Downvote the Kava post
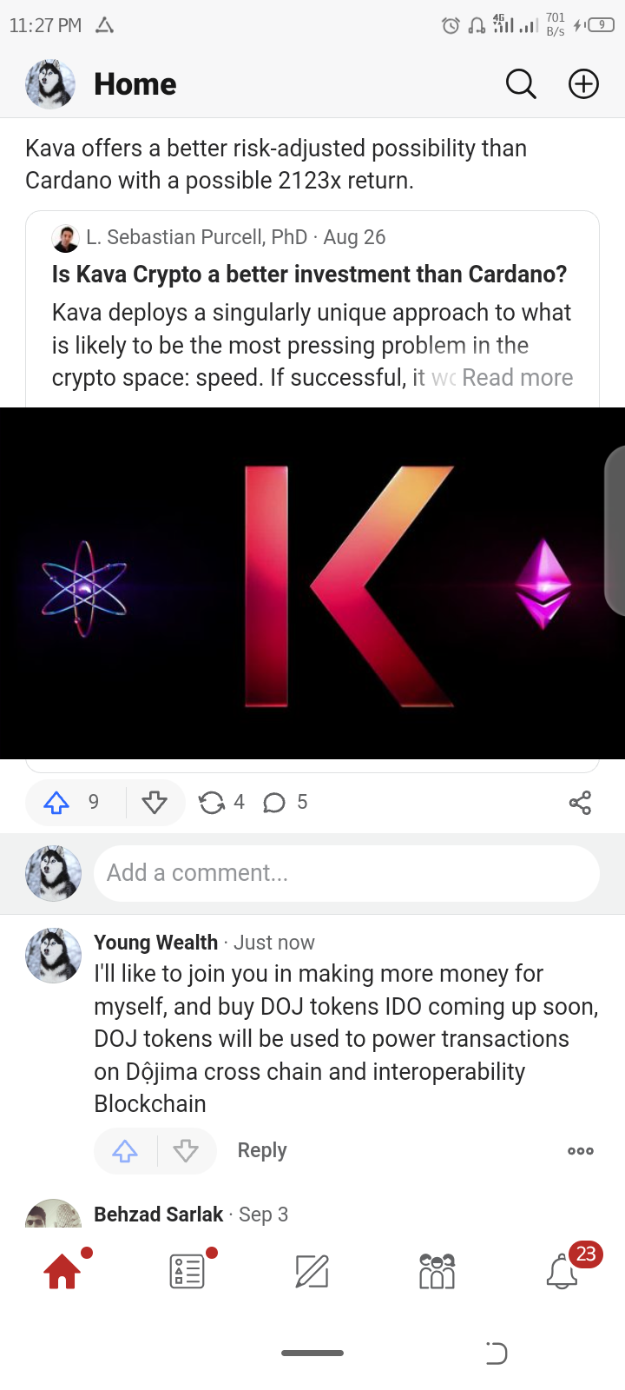Image resolution: width=625 pixels, height=1390 pixels. point(155,802)
